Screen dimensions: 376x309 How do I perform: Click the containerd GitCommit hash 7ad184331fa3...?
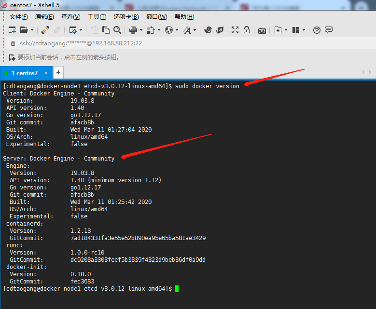[138, 238]
